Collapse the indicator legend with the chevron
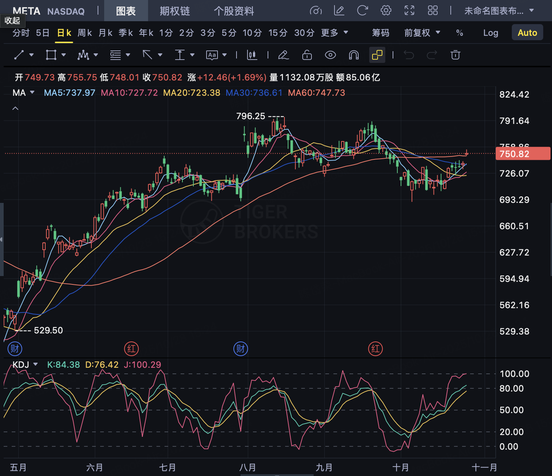This screenshot has height=476, width=552. tap(15, 108)
